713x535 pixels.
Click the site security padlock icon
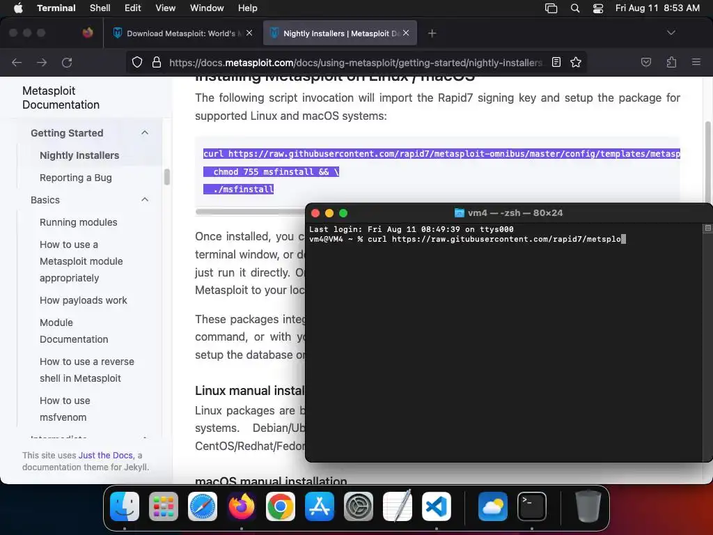157,62
